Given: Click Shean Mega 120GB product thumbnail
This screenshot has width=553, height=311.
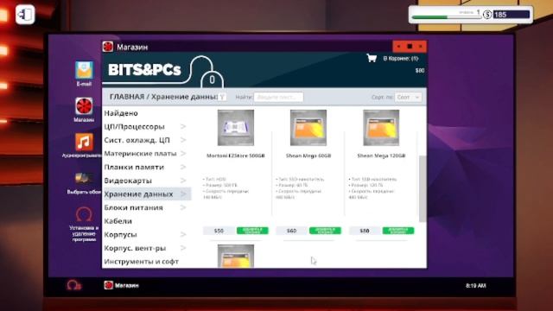Looking at the screenshot, I should (381, 128).
